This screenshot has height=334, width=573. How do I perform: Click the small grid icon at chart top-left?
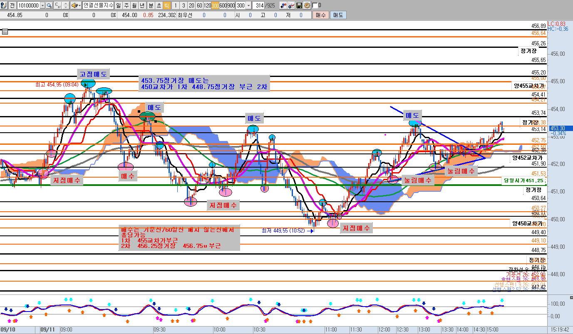point(5,32)
